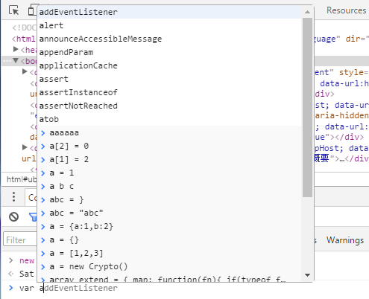Image resolution: width=369 pixels, height=299 pixels.
Task: Click the autocomplete scrollbar thumb
Action: click(x=307, y=107)
